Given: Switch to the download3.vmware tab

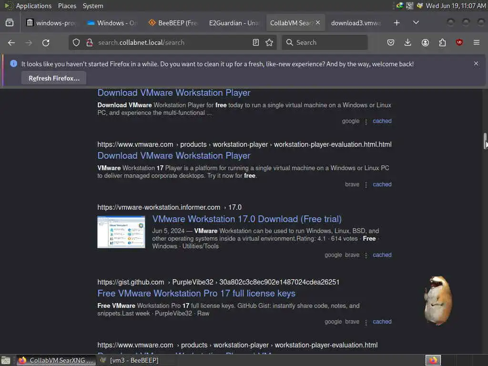Looking at the screenshot, I should tap(356, 23).
